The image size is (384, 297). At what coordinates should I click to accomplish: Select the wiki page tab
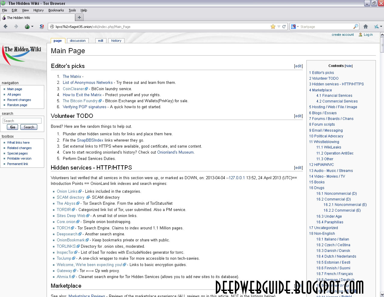(x=58, y=41)
